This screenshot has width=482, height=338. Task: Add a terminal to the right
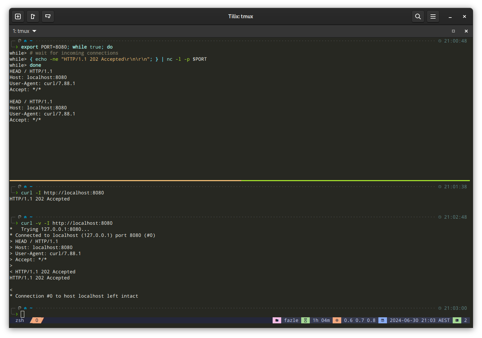pyautogui.click(x=33, y=16)
